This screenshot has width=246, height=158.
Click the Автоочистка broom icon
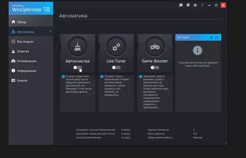pos(78,47)
